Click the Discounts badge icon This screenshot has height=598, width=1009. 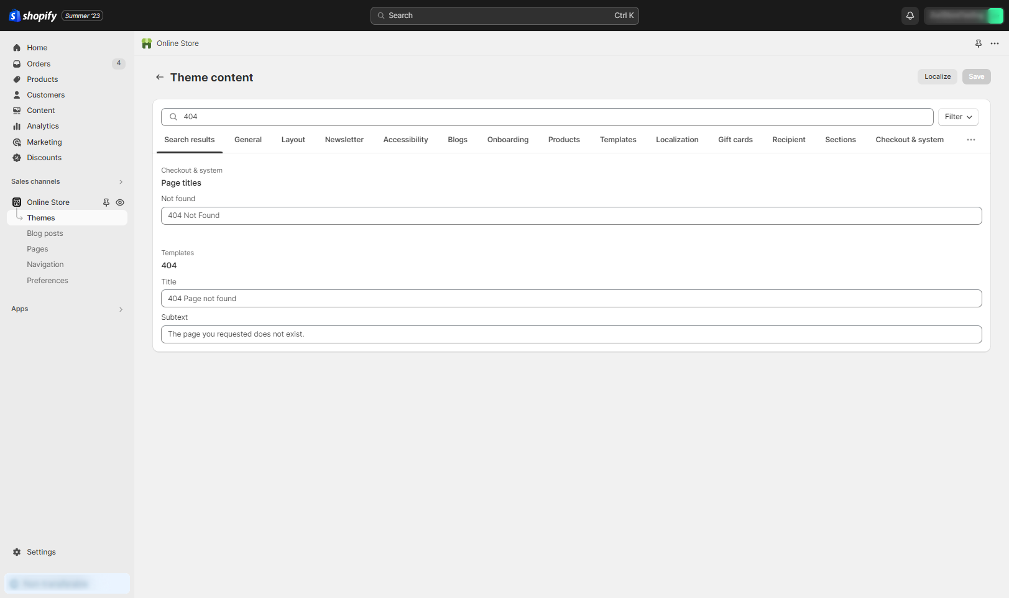point(17,158)
